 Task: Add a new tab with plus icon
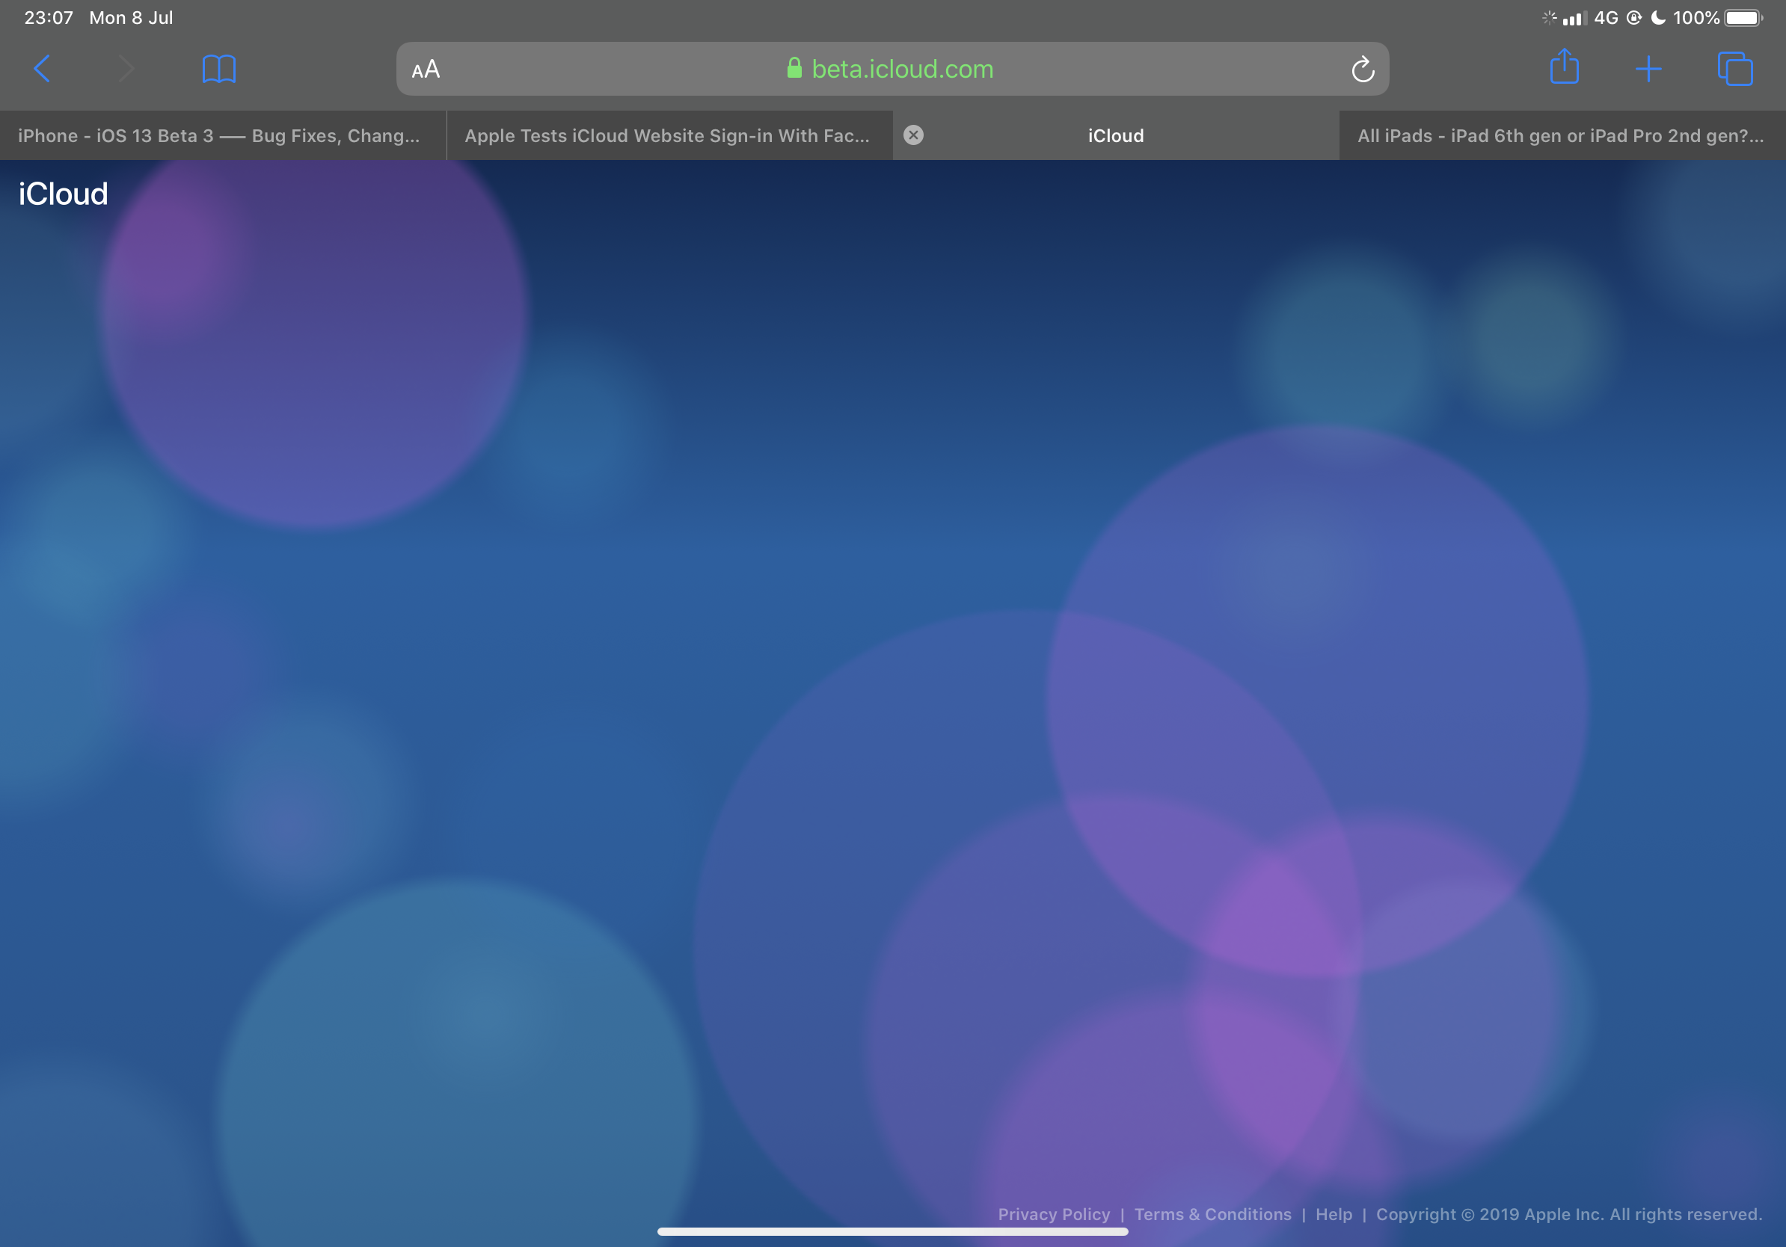1648,70
